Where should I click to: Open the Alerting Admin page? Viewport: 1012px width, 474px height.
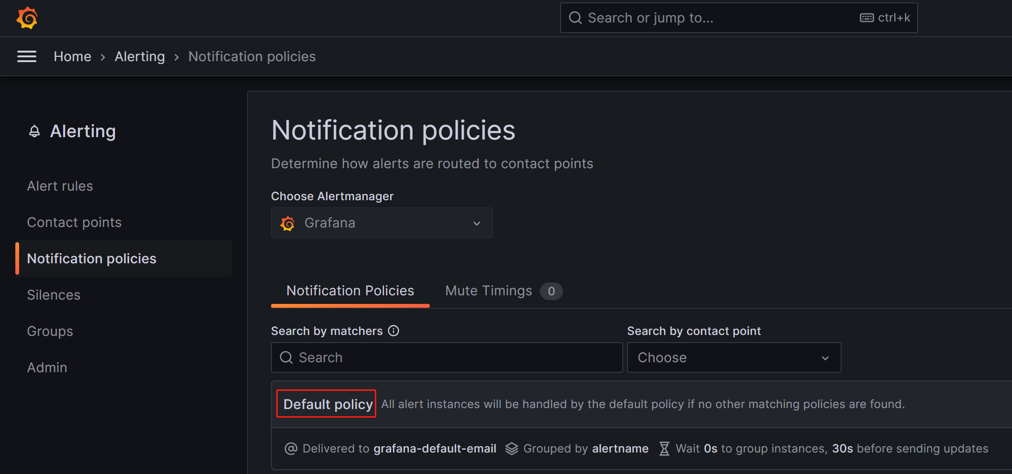tap(47, 367)
